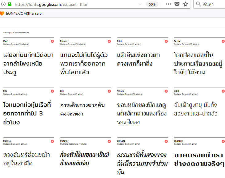Add the Athiti font with its plus icon
The width and height of the screenshot is (225, 178).
tap(223, 91)
